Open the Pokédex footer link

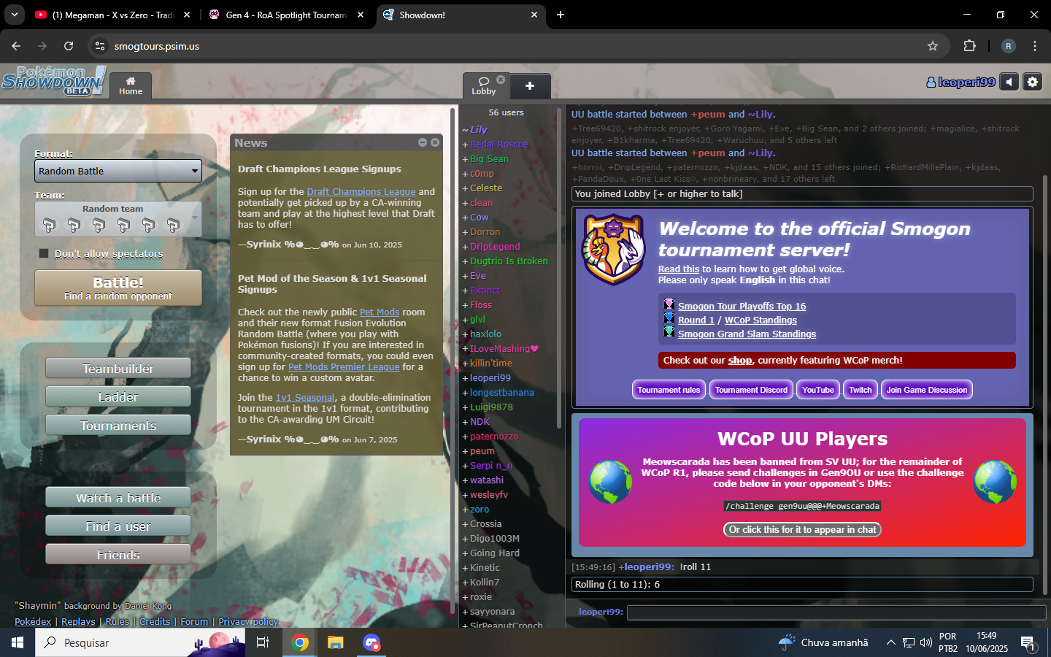click(33, 621)
